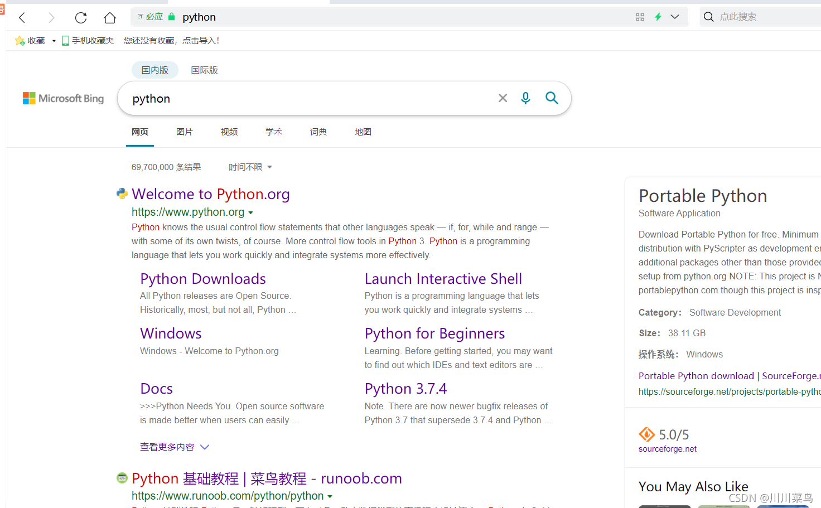Reload the page with the refresh icon
This screenshot has height=508, width=821.
click(81, 18)
